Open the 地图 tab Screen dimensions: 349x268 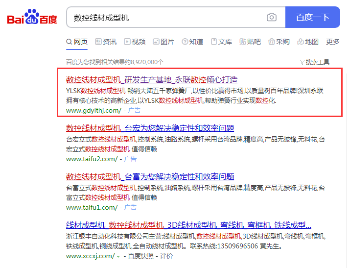(x=307, y=42)
